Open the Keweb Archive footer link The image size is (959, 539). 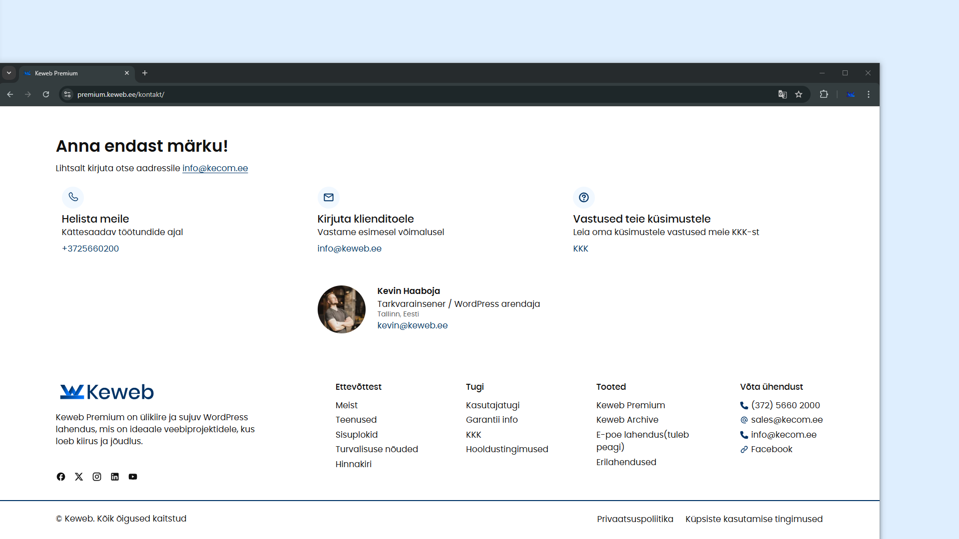[x=627, y=420]
